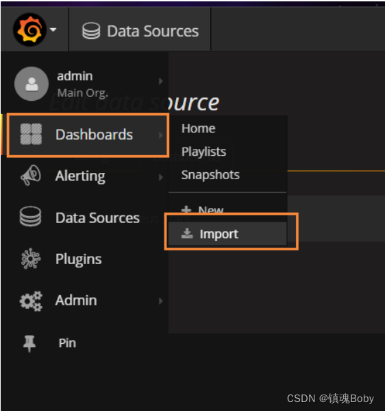Viewport: 385px width, 411px height.
Task: Go to Home in Dashboards submenu
Action: coord(199,129)
